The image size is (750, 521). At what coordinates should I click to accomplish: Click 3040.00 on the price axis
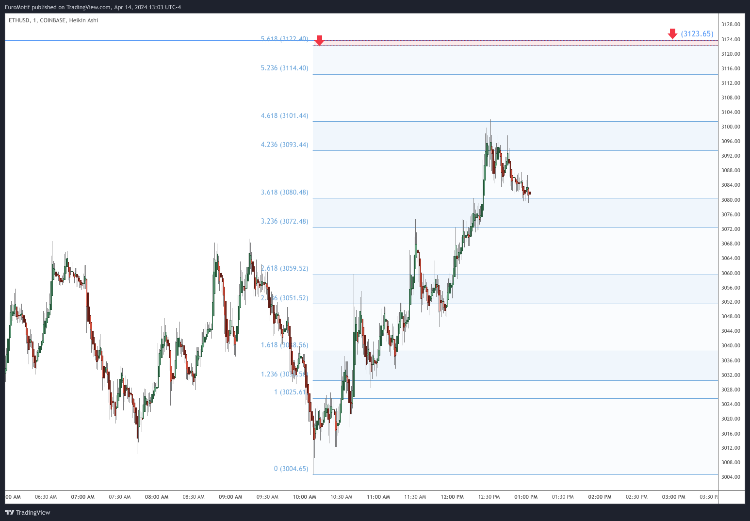click(731, 345)
